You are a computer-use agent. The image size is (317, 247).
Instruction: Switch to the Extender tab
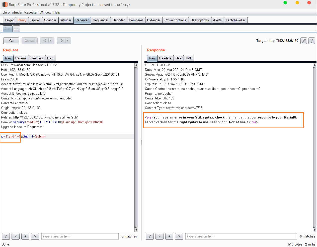(154, 20)
